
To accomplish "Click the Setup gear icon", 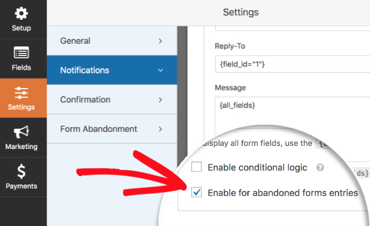I will pyautogui.click(x=21, y=13).
